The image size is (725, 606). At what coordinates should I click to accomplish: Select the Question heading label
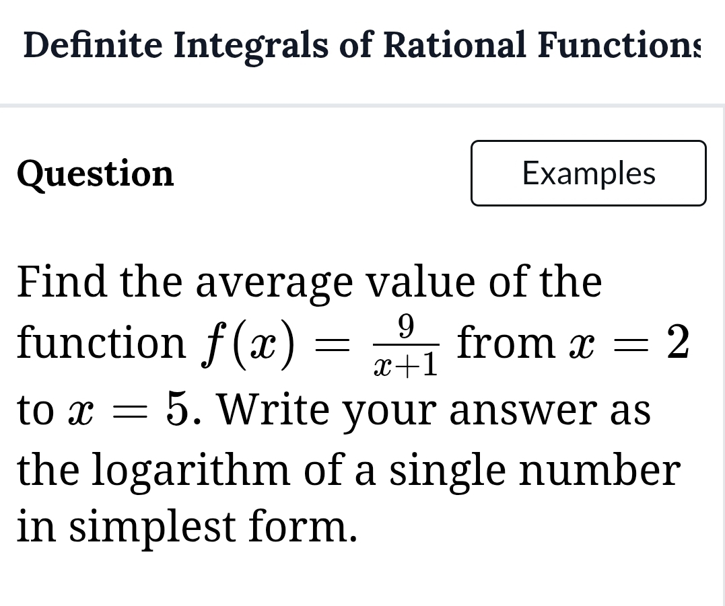click(x=95, y=174)
